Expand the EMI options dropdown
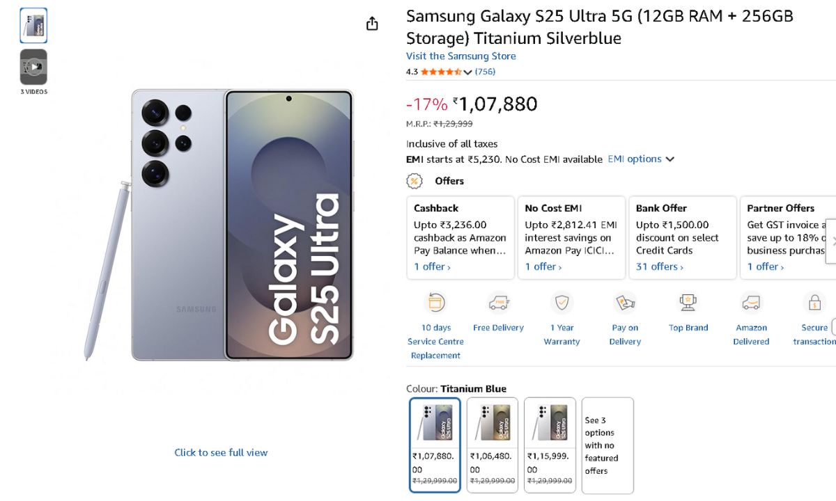 tap(640, 159)
